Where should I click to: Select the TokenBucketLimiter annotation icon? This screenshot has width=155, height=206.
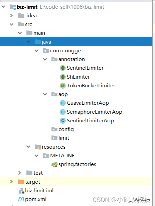pos(63,86)
